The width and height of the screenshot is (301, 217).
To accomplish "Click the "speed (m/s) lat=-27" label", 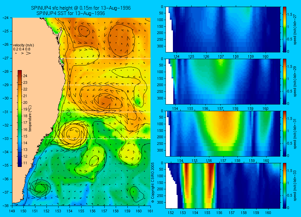I will tap(295, 29).
